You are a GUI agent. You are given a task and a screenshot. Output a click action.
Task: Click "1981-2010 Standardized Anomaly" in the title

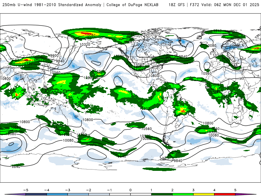(x=68, y=5)
